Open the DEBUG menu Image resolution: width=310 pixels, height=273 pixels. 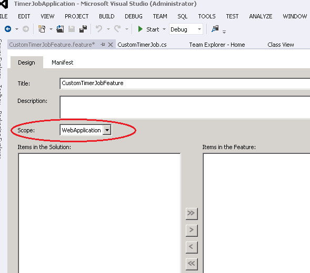[x=134, y=16]
